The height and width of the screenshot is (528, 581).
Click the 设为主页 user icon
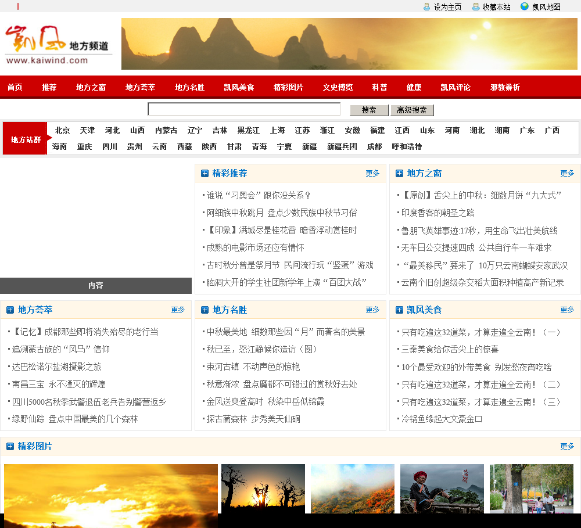[x=426, y=6]
